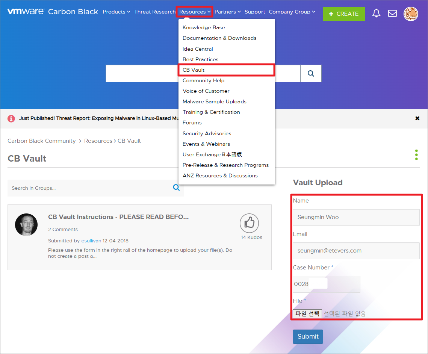
Task: Select Knowledge Base from Resources menu
Action: click(x=204, y=27)
